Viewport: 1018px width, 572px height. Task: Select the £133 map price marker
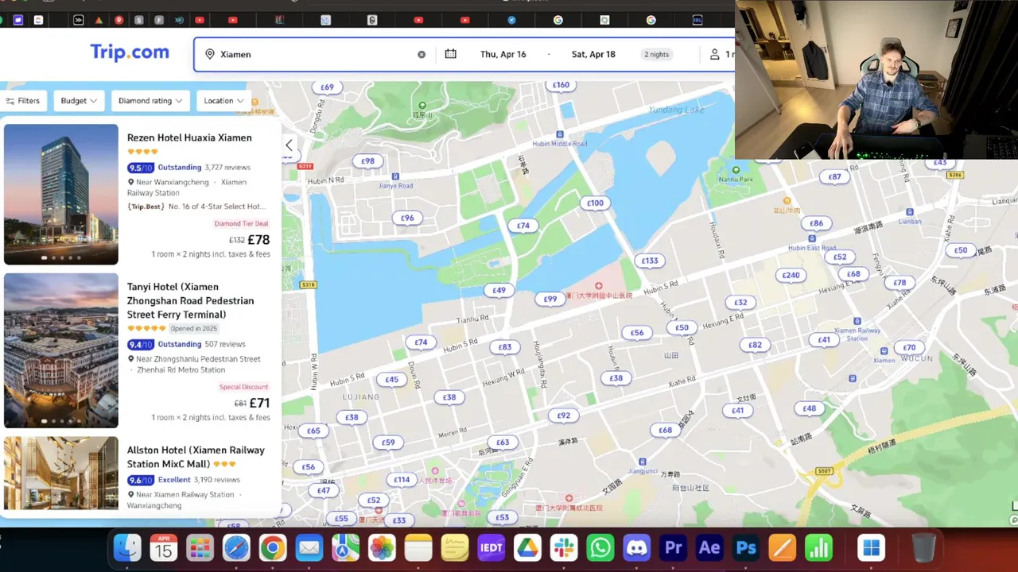click(650, 261)
